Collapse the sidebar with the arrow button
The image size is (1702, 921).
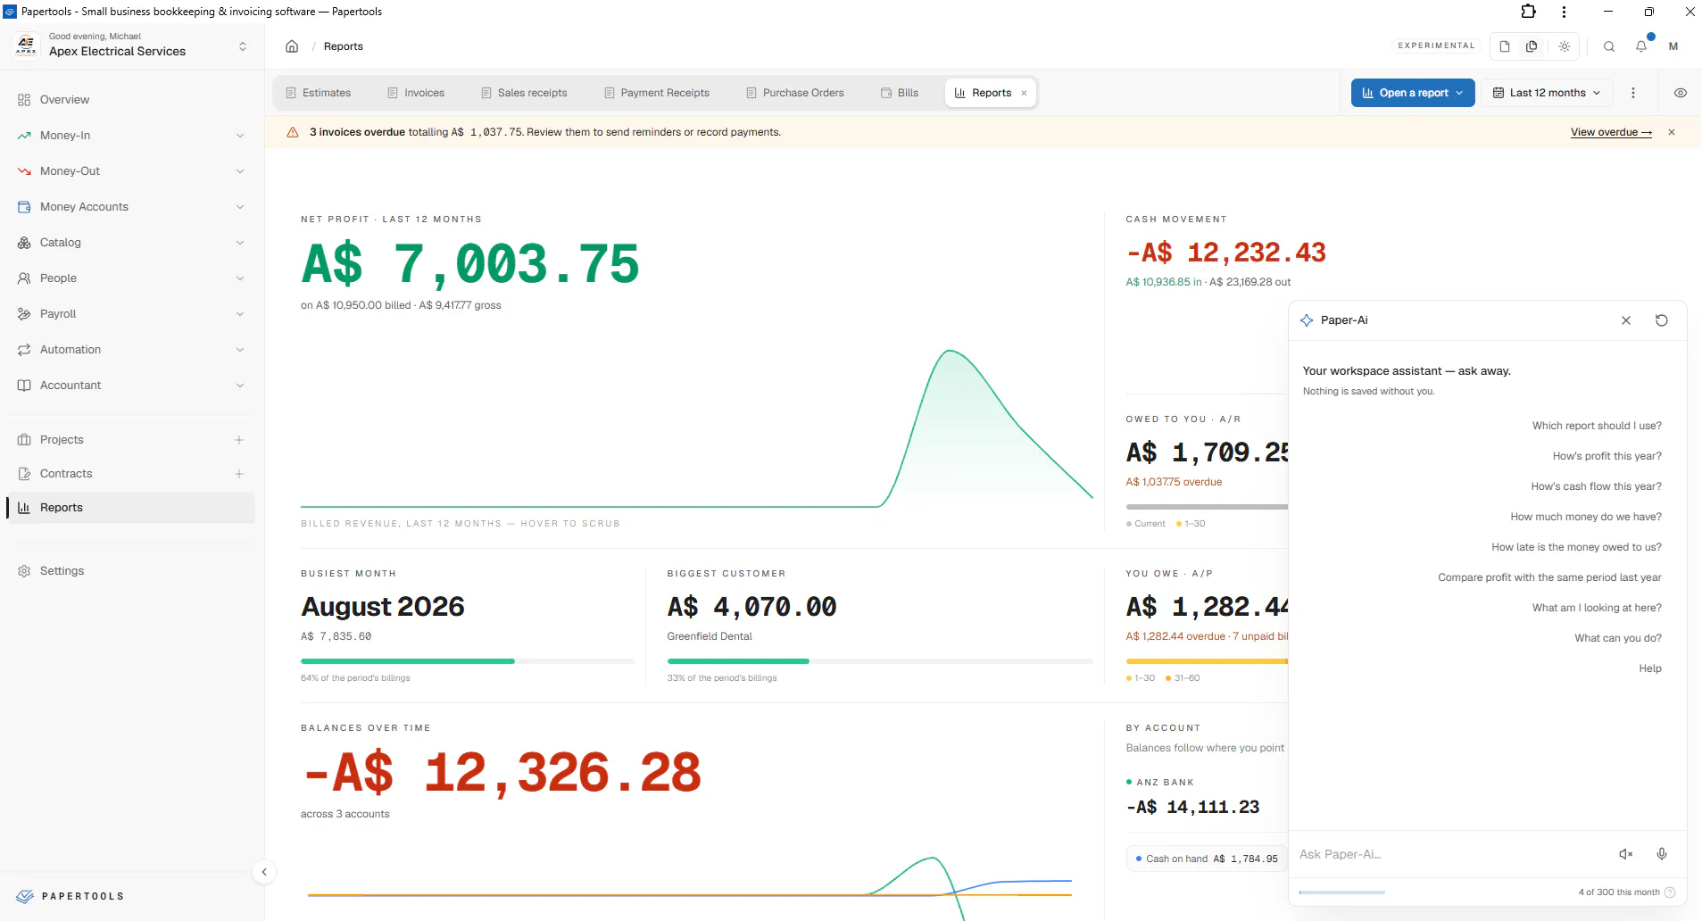[x=264, y=872]
